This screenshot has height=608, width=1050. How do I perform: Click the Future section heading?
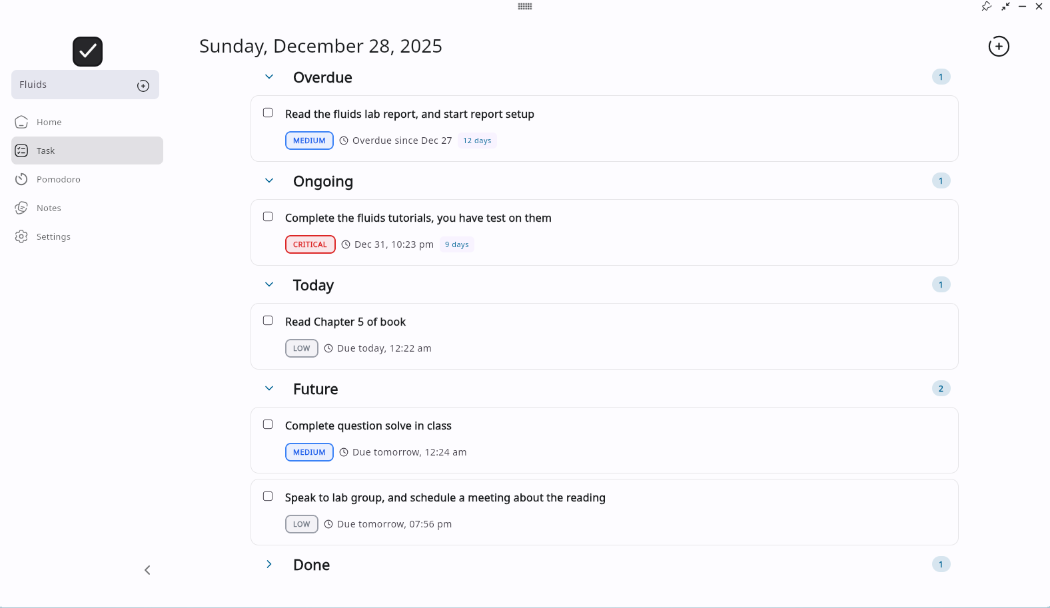tap(316, 389)
